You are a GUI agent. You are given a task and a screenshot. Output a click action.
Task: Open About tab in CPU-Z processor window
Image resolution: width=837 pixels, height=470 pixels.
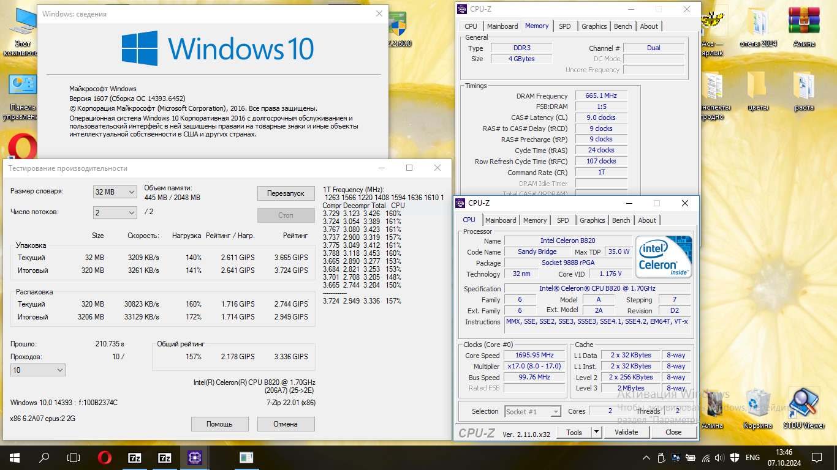tap(647, 220)
